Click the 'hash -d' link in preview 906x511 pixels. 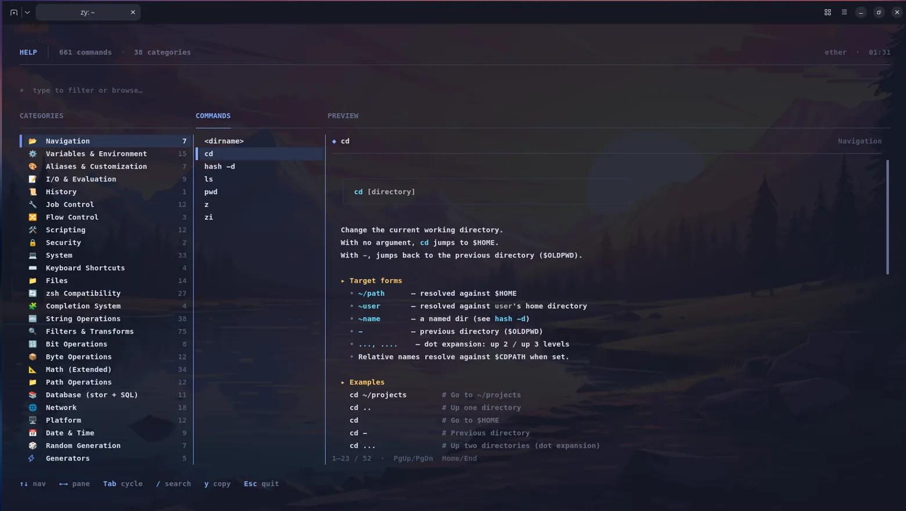(x=510, y=319)
